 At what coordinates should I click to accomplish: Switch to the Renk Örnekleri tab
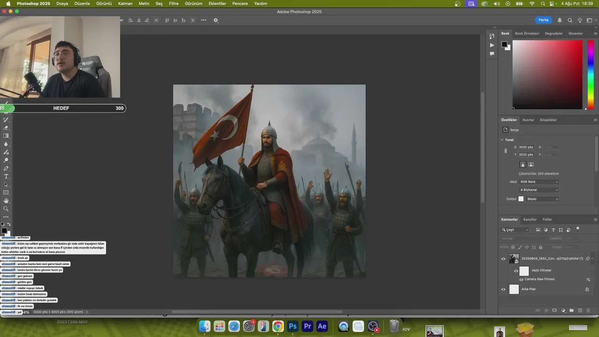point(527,33)
